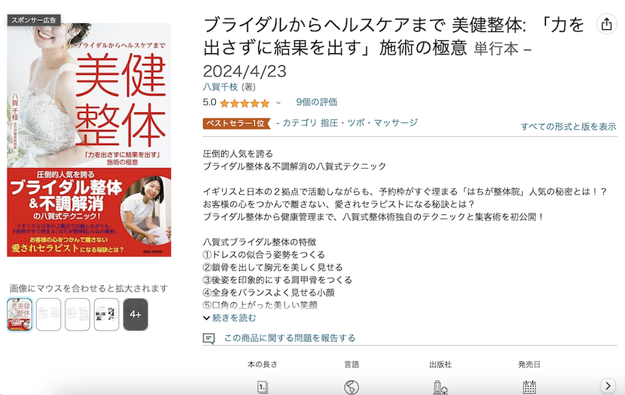Click この商品に関する問題を報告する link
625x395 pixels.
(290, 338)
